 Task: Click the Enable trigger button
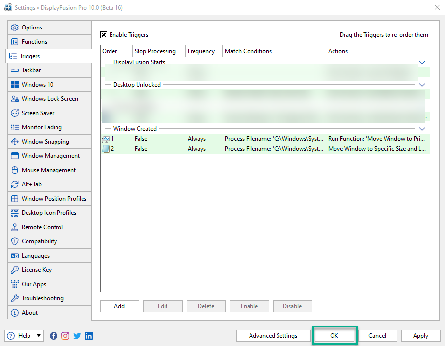(x=249, y=306)
